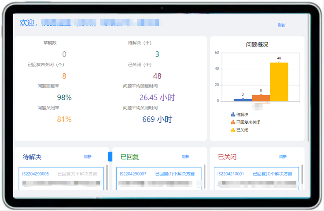This screenshot has width=324, height=211.
Task: Open issue IS2204210001 in 已关闭 list
Action: pos(231,174)
